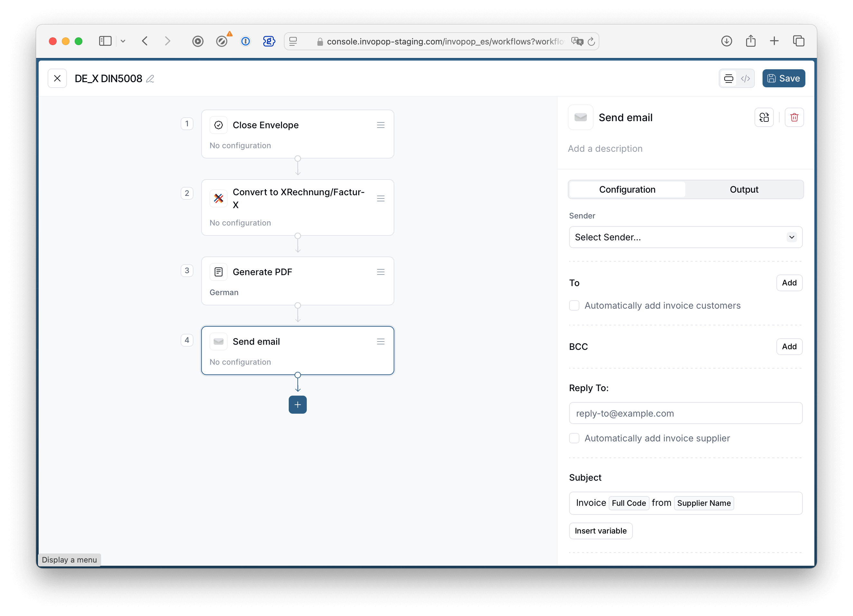Add a BCC recipient

point(789,346)
